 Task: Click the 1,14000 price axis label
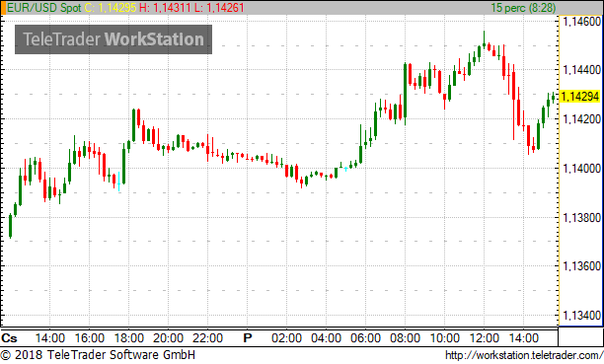(x=581, y=169)
